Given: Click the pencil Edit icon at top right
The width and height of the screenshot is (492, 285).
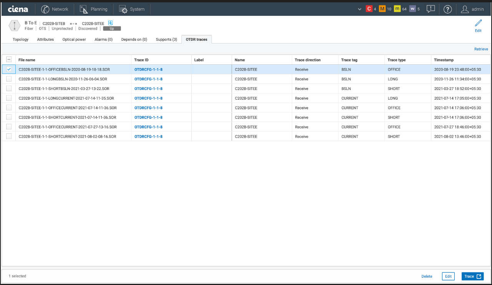Looking at the screenshot, I should point(478,23).
